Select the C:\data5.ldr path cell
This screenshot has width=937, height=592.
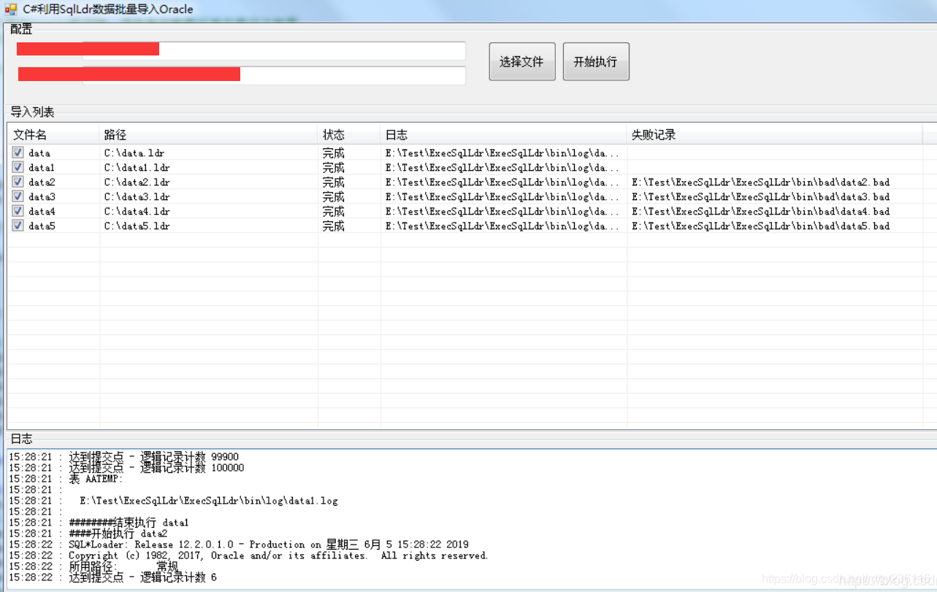pos(137,226)
